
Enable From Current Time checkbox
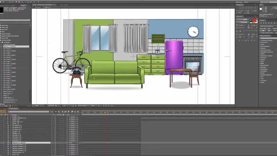coord(260,33)
